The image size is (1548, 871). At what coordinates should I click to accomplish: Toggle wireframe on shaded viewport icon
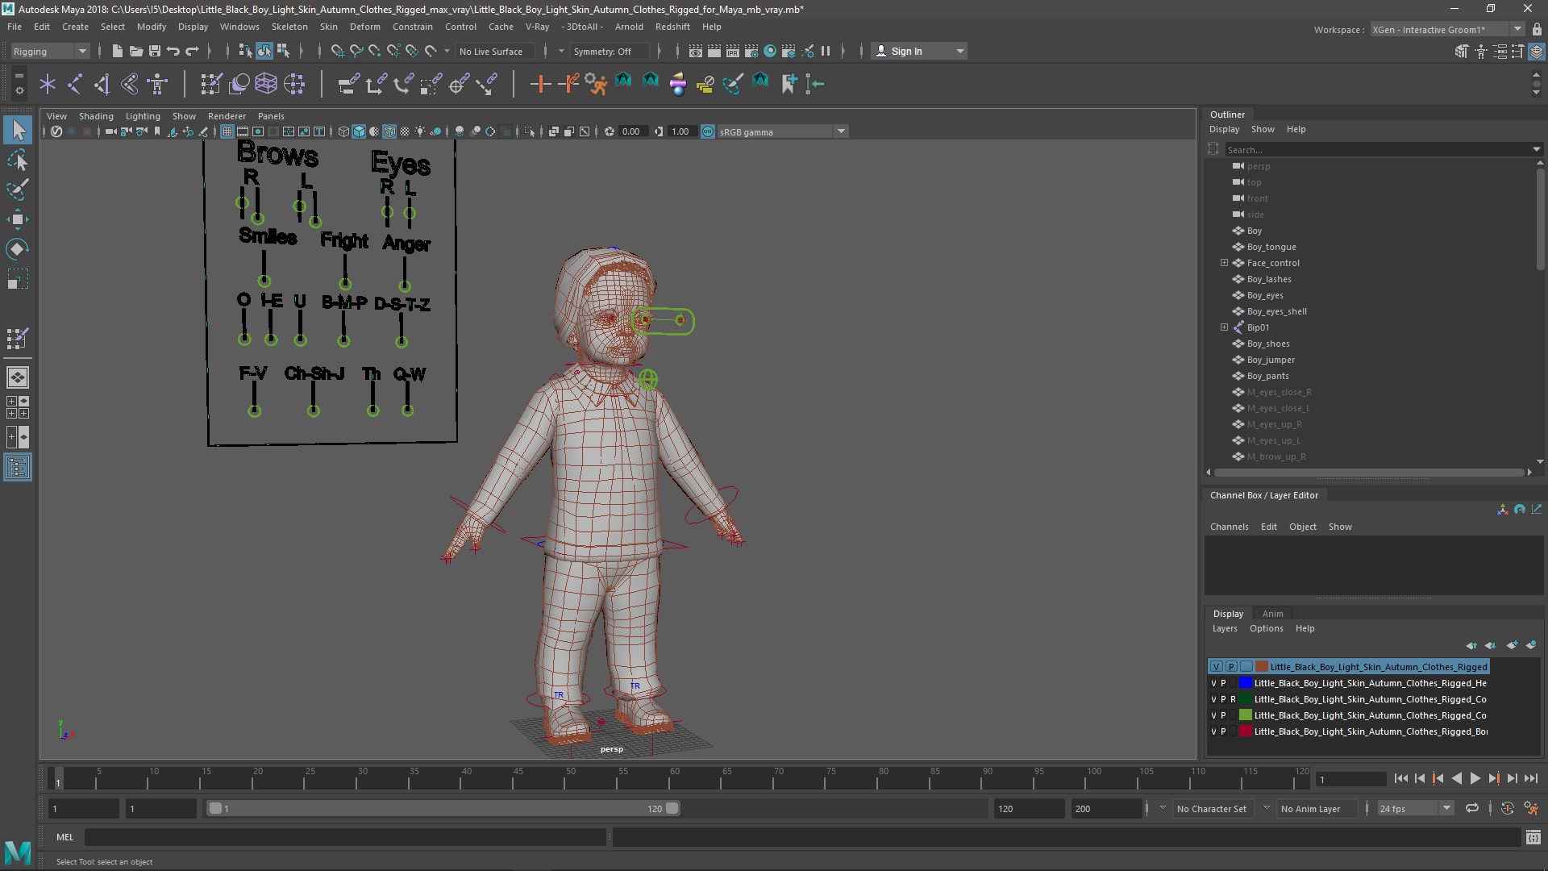(389, 131)
